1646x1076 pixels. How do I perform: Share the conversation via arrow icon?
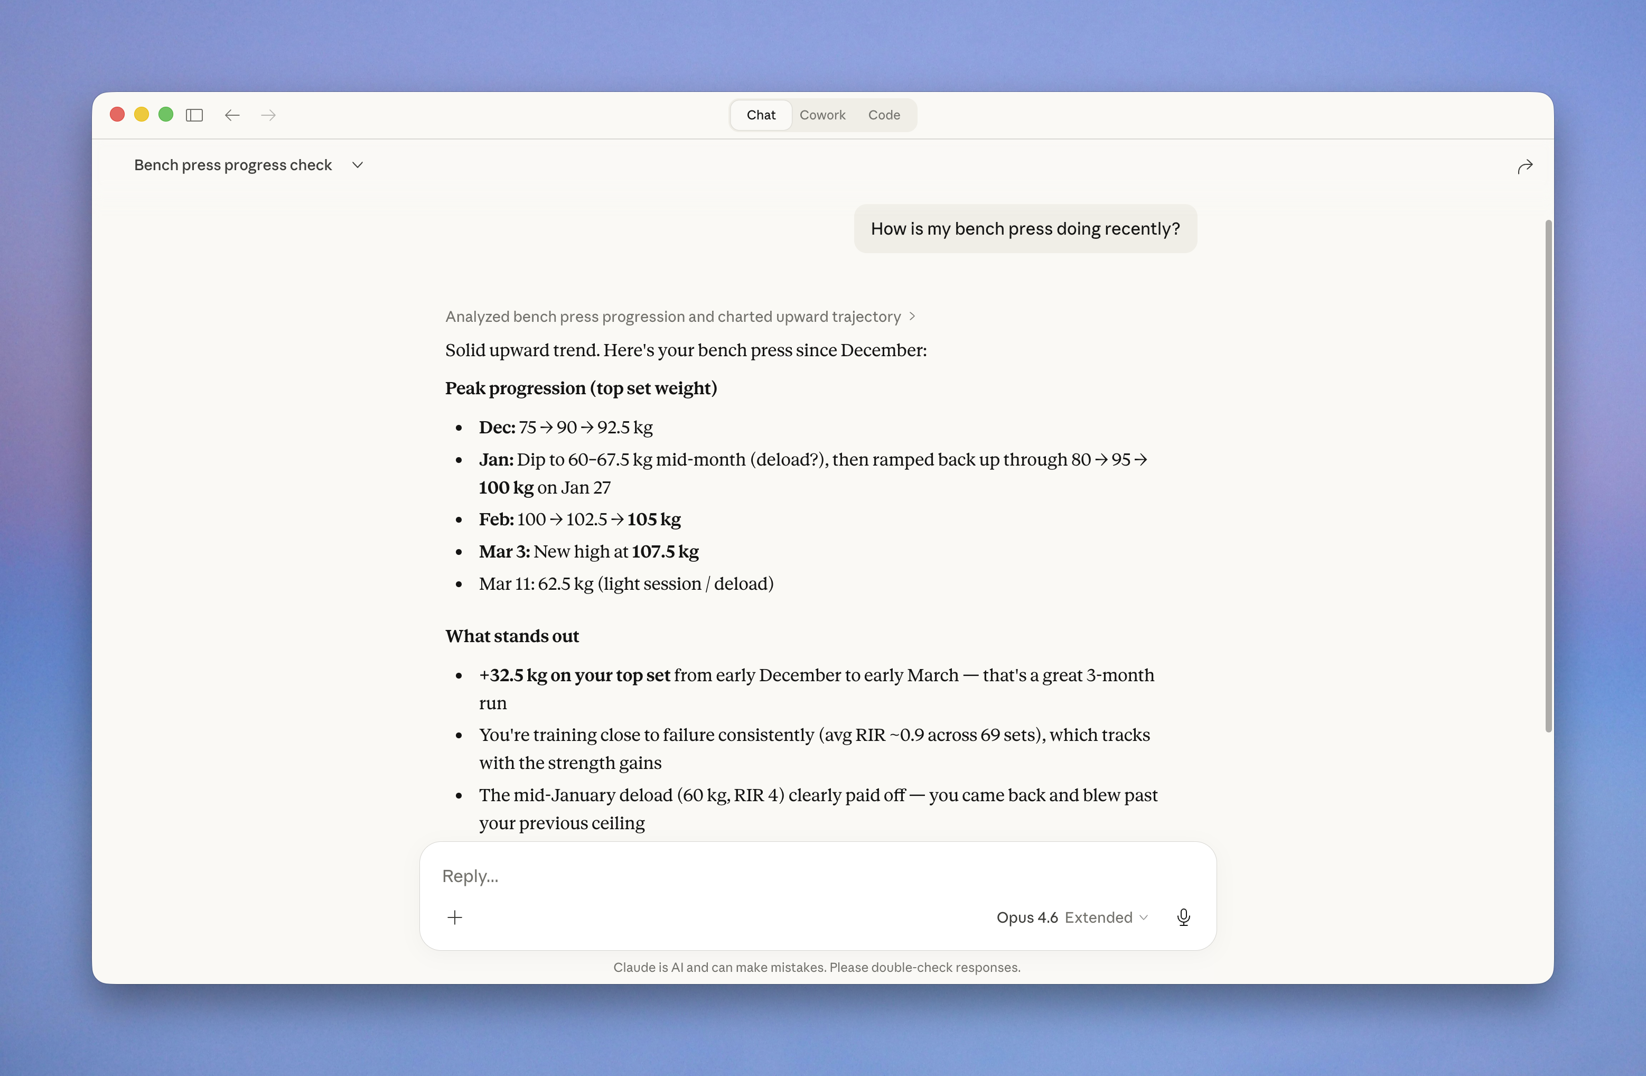pos(1525,166)
